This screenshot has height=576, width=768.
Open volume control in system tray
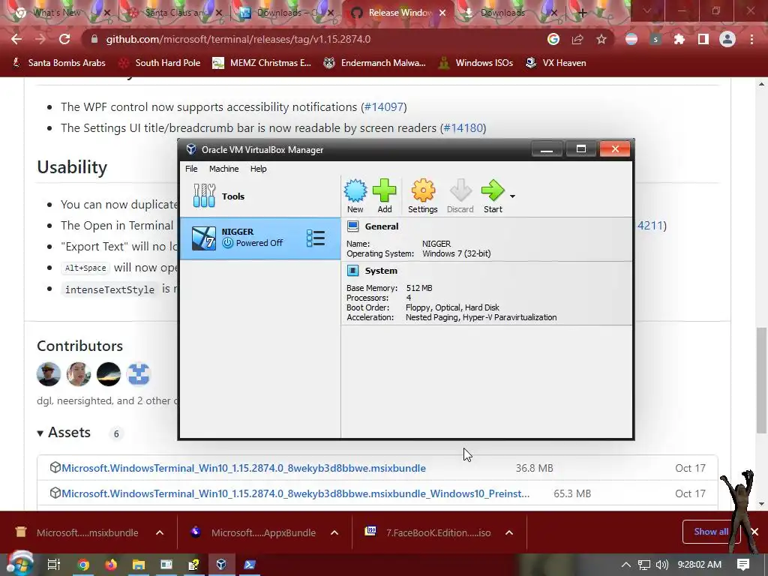662,565
